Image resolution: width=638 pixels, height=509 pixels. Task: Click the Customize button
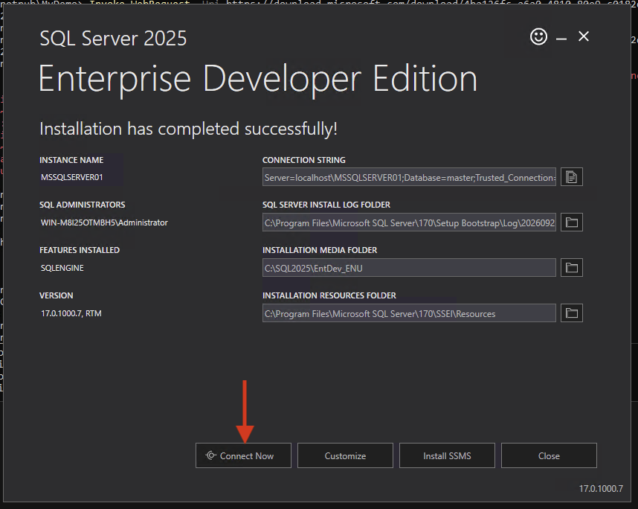pyautogui.click(x=345, y=455)
